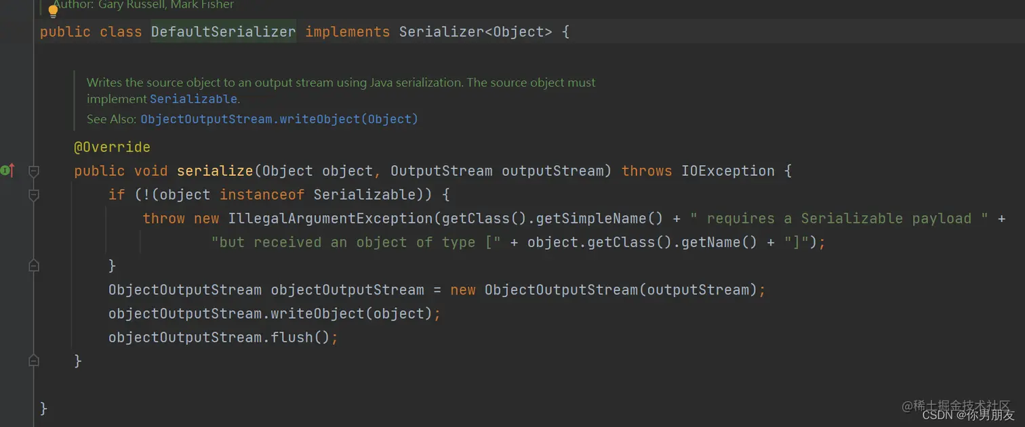Click the " requires a Serializable payload " string
Viewport: 1025px width, 427px height.
(x=839, y=219)
